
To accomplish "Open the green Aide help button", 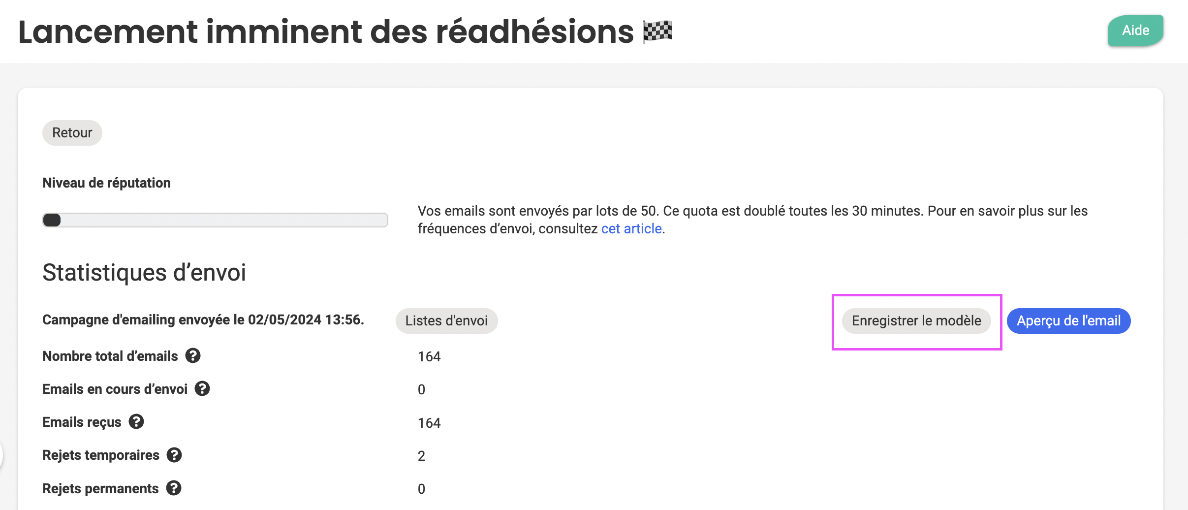I will tap(1135, 31).
